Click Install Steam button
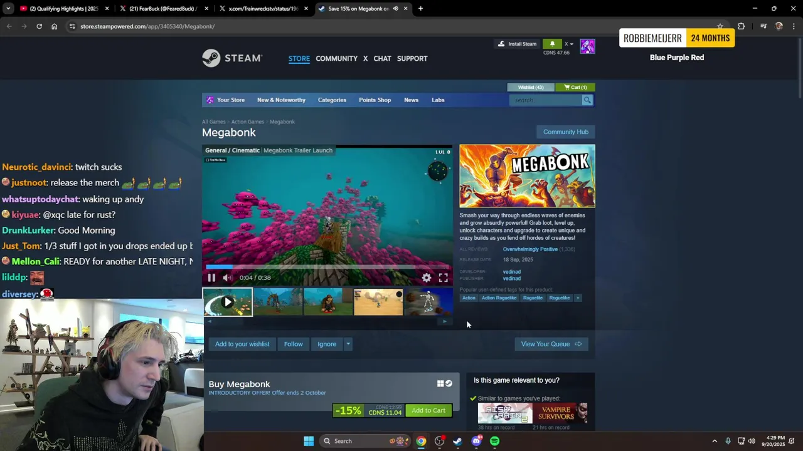 pyautogui.click(x=518, y=44)
